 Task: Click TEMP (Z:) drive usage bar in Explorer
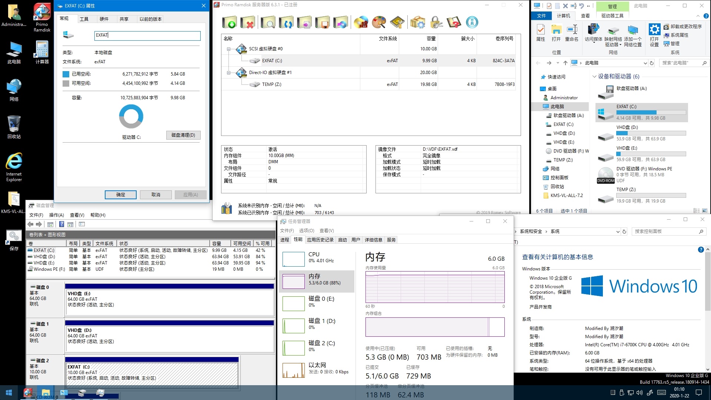(x=651, y=196)
